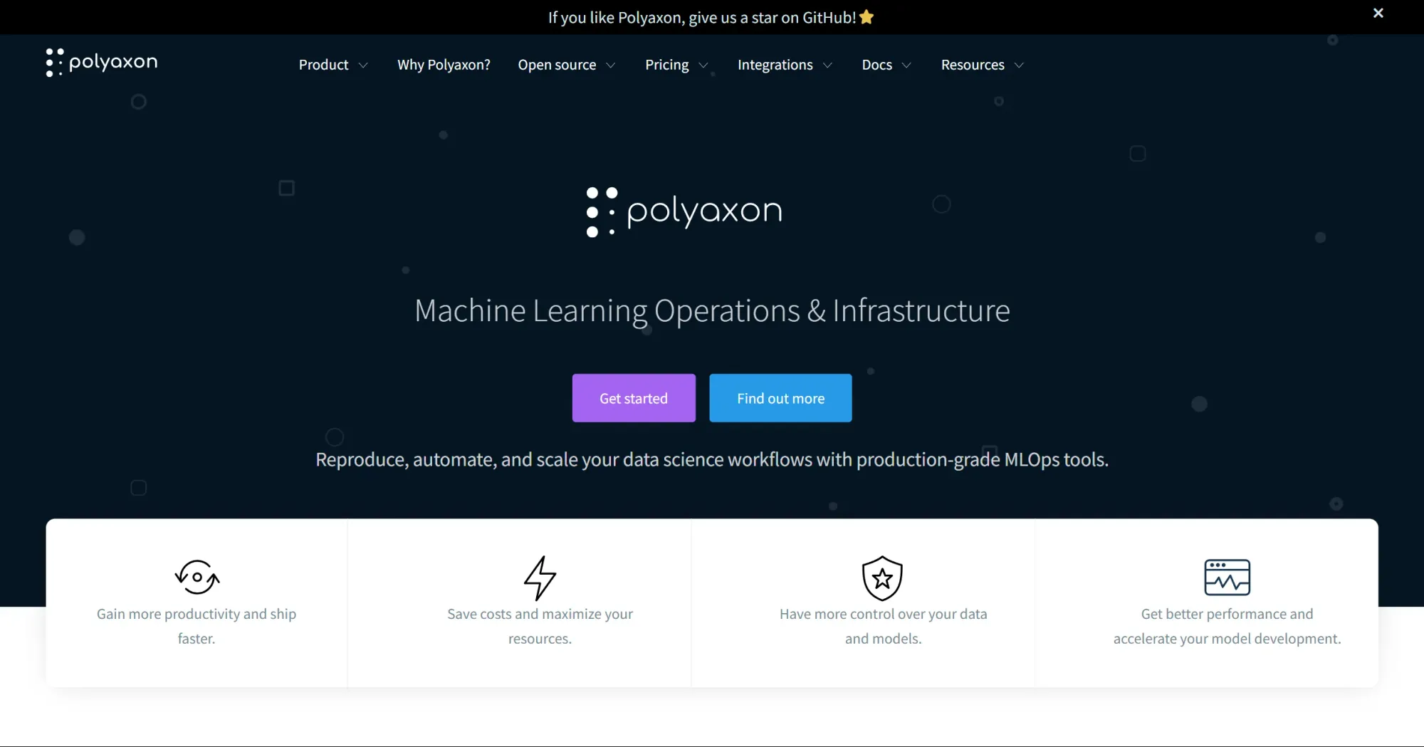Click 'Have more control over your data' text
1424x747 pixels.
(883, 626)
